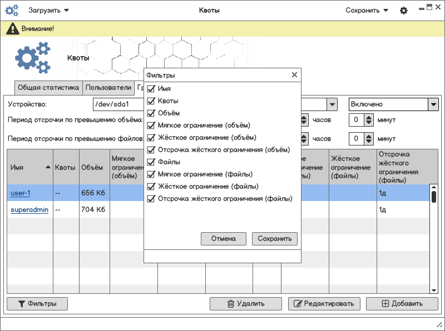445x331 pixels.
Task: Click the часов stepper arrows for объём period
Action: tap(304, 120)
